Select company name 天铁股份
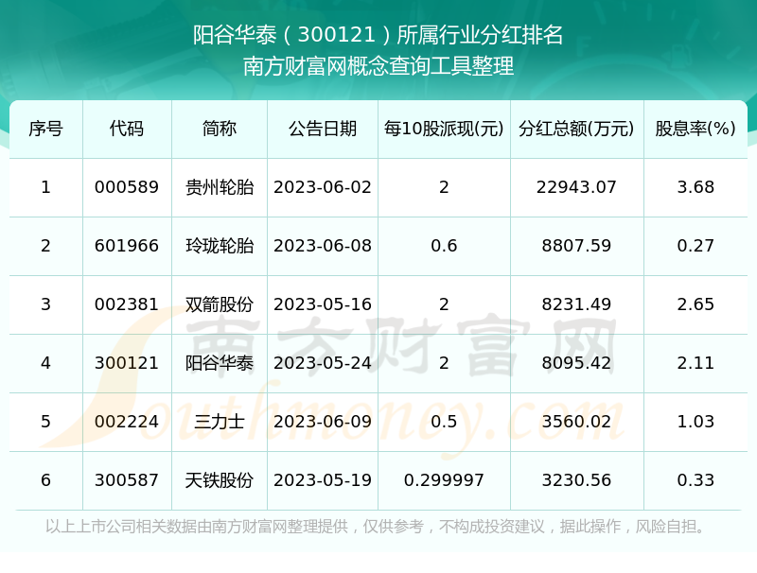 (220, 480)
